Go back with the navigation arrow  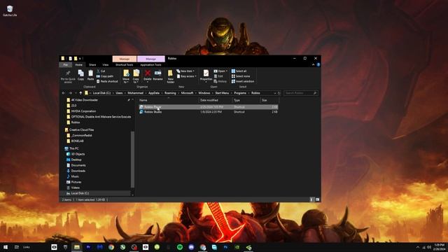[x=64, y=93]
